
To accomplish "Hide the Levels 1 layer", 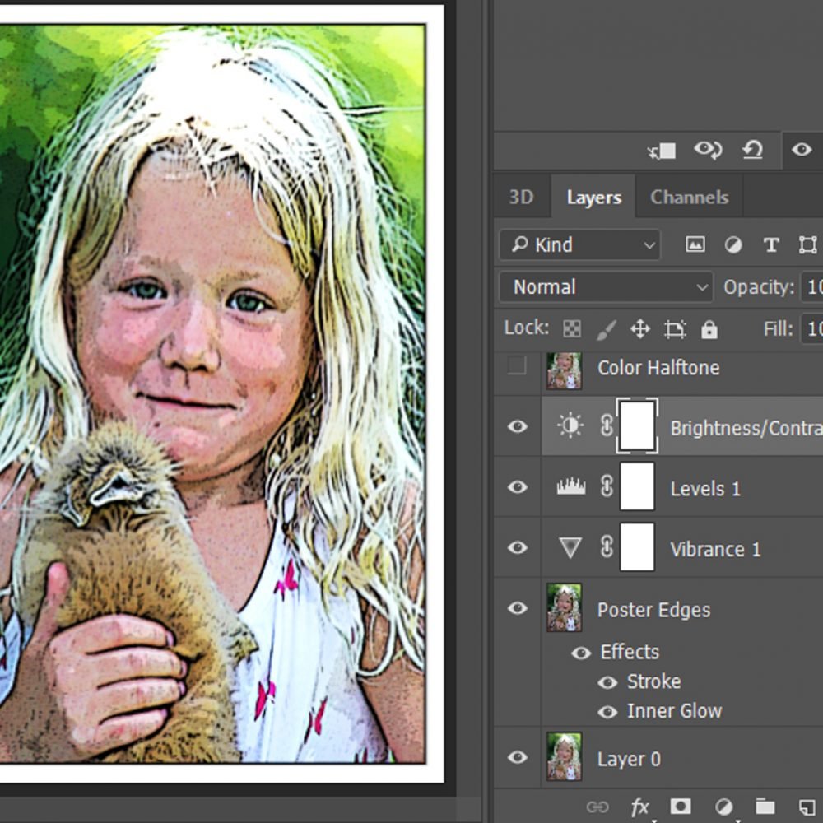I will 517,487.
